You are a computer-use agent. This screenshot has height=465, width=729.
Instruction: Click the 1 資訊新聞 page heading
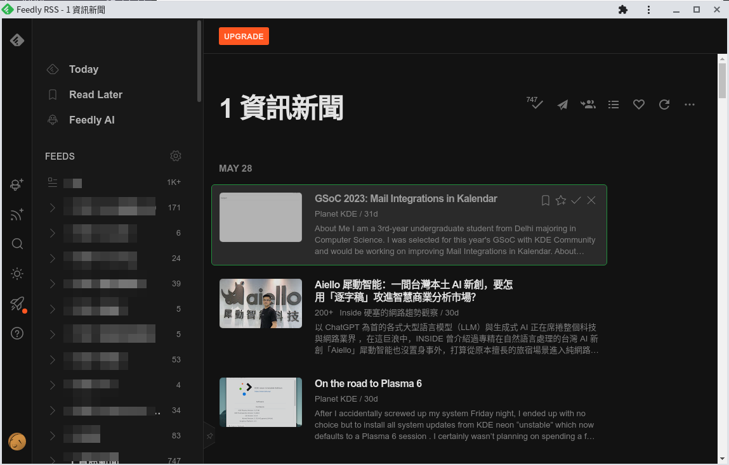(x=281, y=108)
